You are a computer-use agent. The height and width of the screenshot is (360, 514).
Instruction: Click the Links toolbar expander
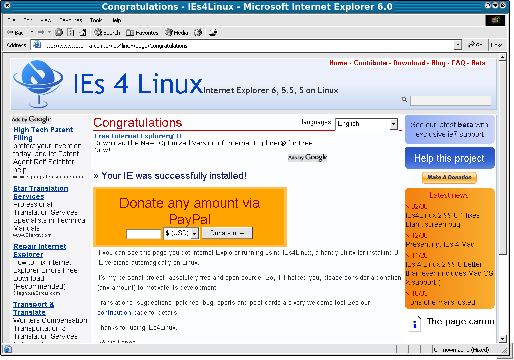(496, 45)
